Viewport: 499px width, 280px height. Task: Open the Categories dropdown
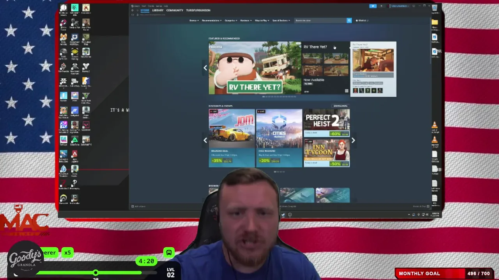coord(231,20)
